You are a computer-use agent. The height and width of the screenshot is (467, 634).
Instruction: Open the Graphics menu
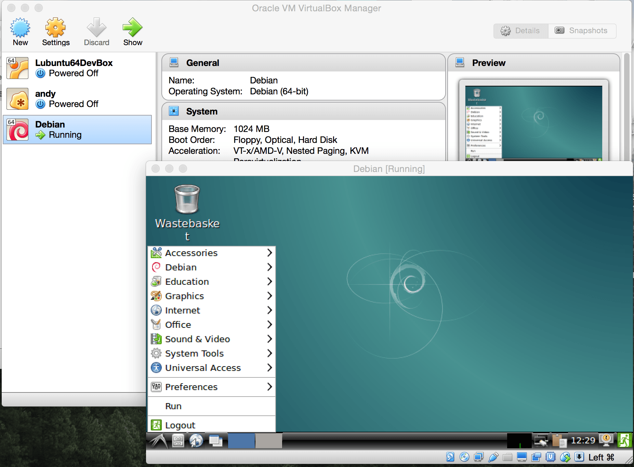coord(212,296)
